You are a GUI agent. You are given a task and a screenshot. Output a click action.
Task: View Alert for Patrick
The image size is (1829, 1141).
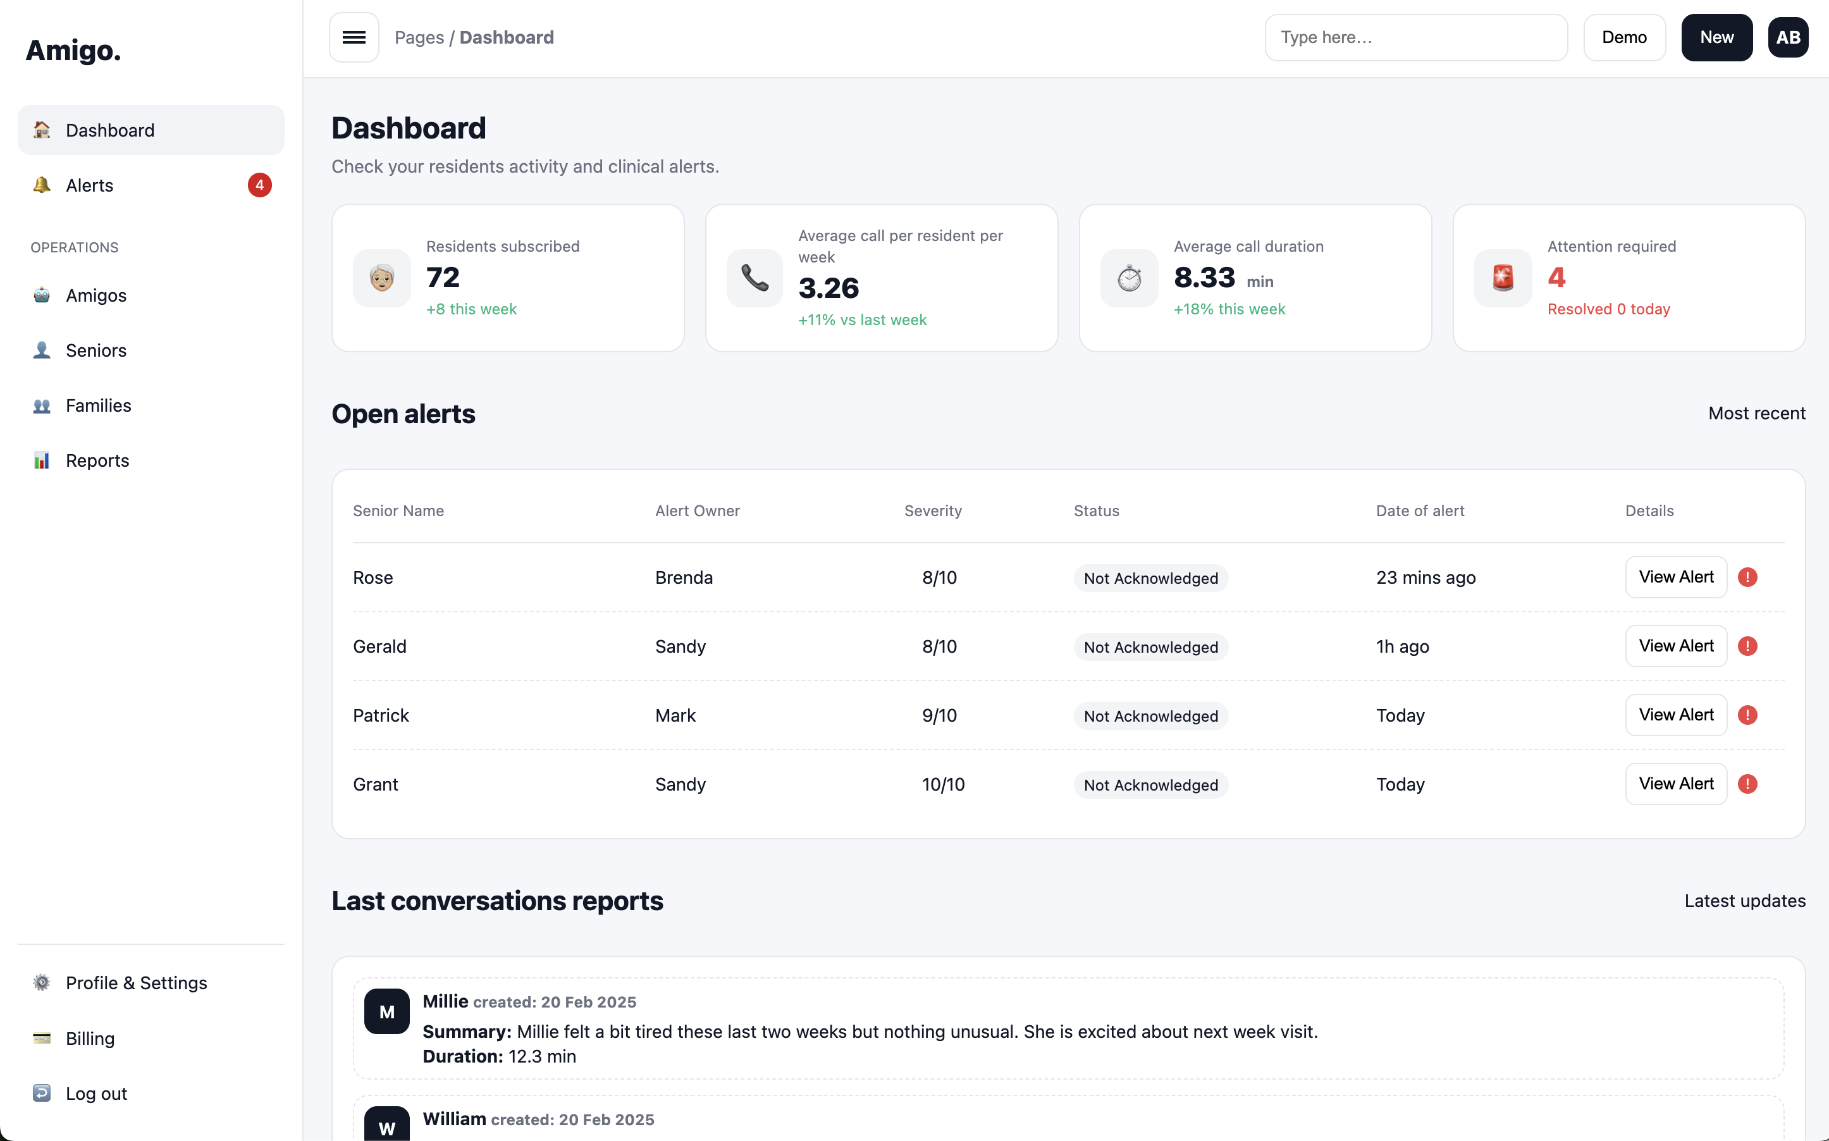[1675, 715]
